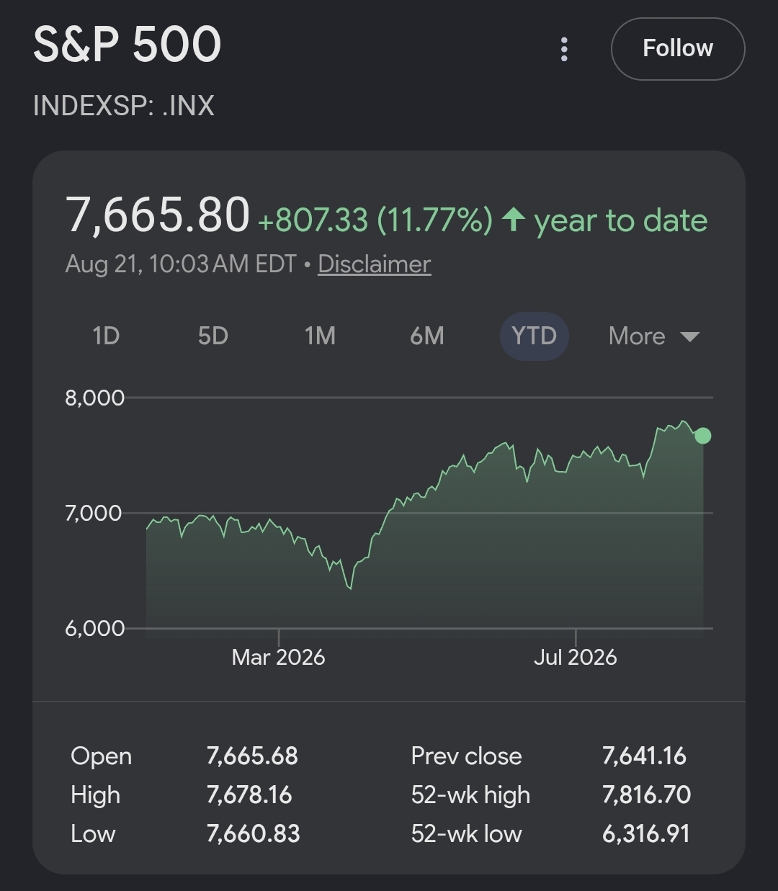Click the Low value 7,660.83
This screenshot has width=778, height=891.
click(253, 833)
